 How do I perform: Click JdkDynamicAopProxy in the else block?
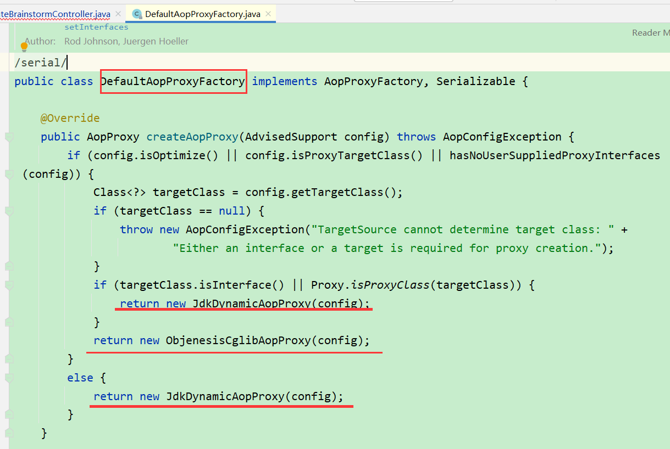(225, 396)
